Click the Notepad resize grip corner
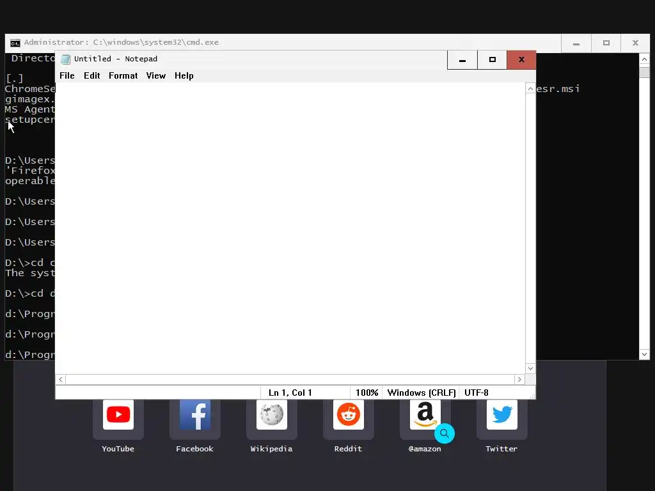Viewport: 655px width, 491px height. 532,395
